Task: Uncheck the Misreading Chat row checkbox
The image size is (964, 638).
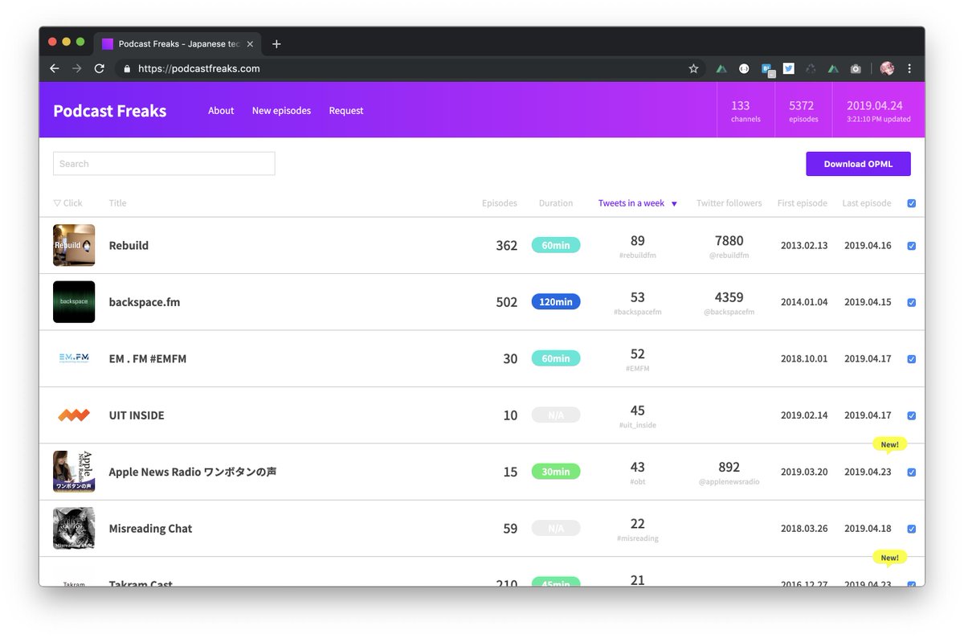Action: 911,529
